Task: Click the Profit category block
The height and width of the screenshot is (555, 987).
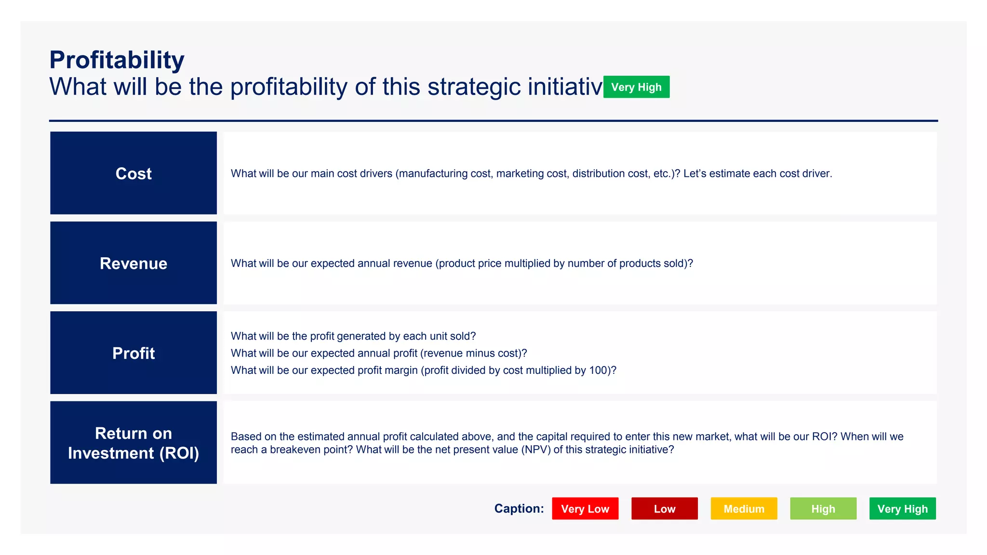Action: (133, 353)
